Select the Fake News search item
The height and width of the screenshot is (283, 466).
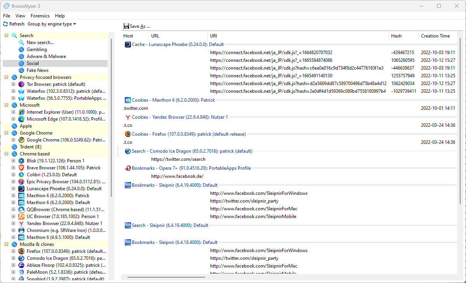(38, 70)
